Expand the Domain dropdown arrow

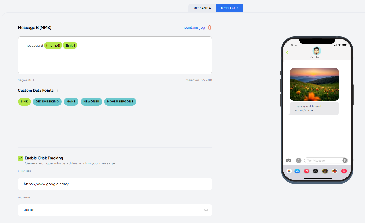pyautogui.click(x=206, y=210)
